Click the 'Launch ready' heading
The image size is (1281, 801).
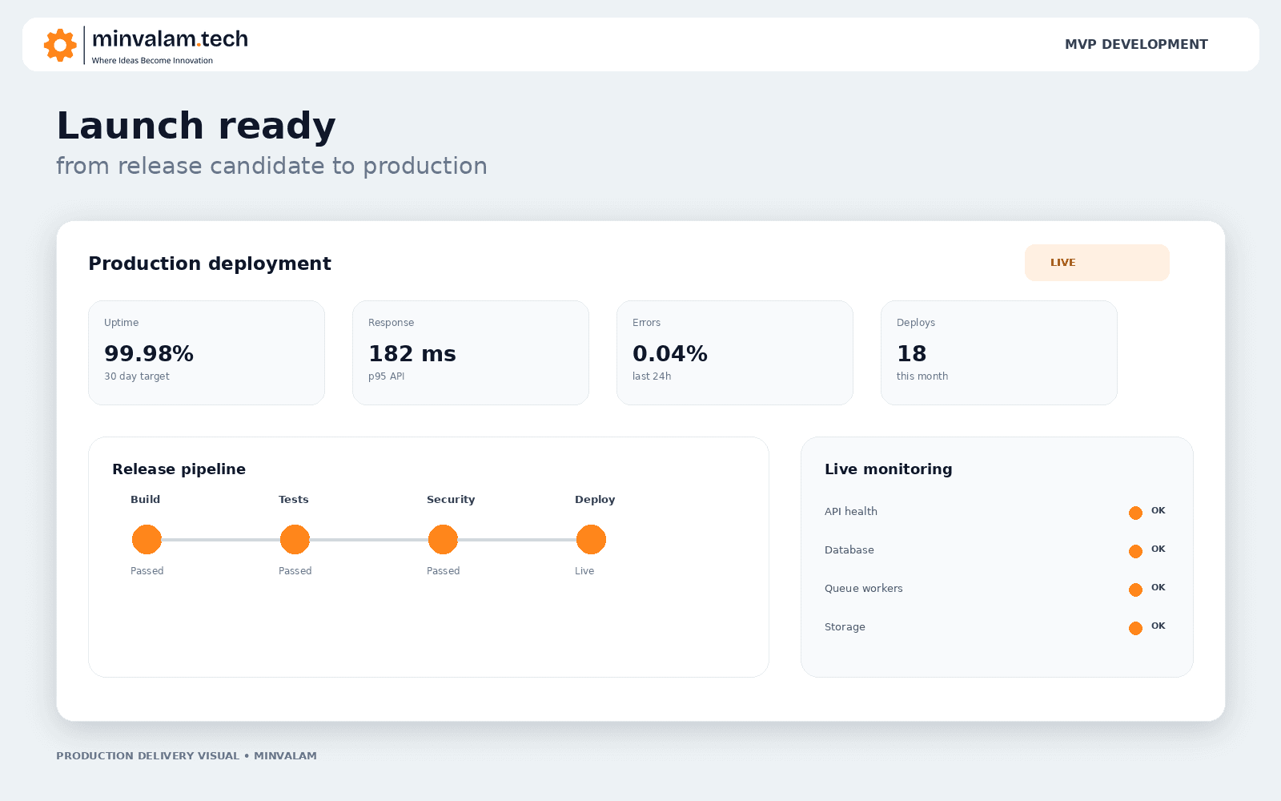196,126
